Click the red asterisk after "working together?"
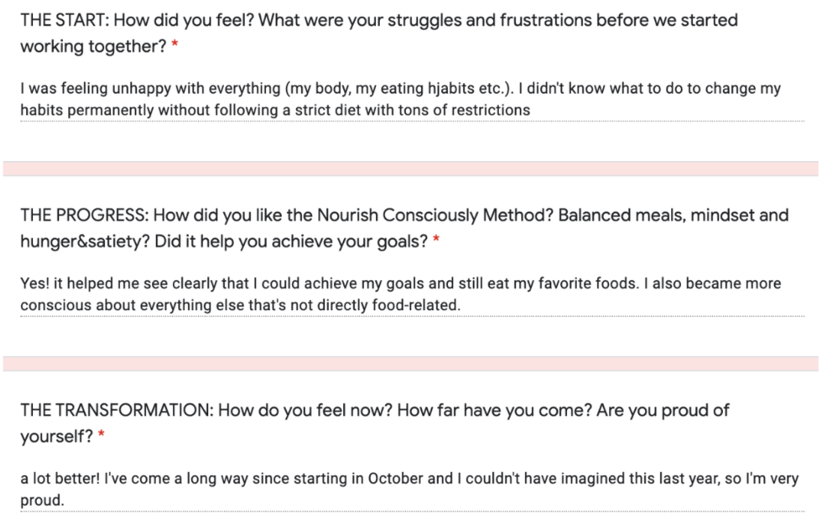The width and height of the screenshot is (833, 532). tap(175, 47)
